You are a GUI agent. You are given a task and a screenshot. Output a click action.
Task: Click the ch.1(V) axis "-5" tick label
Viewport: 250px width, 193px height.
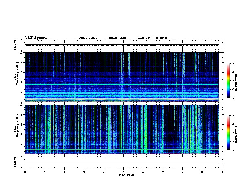point(21,50)
